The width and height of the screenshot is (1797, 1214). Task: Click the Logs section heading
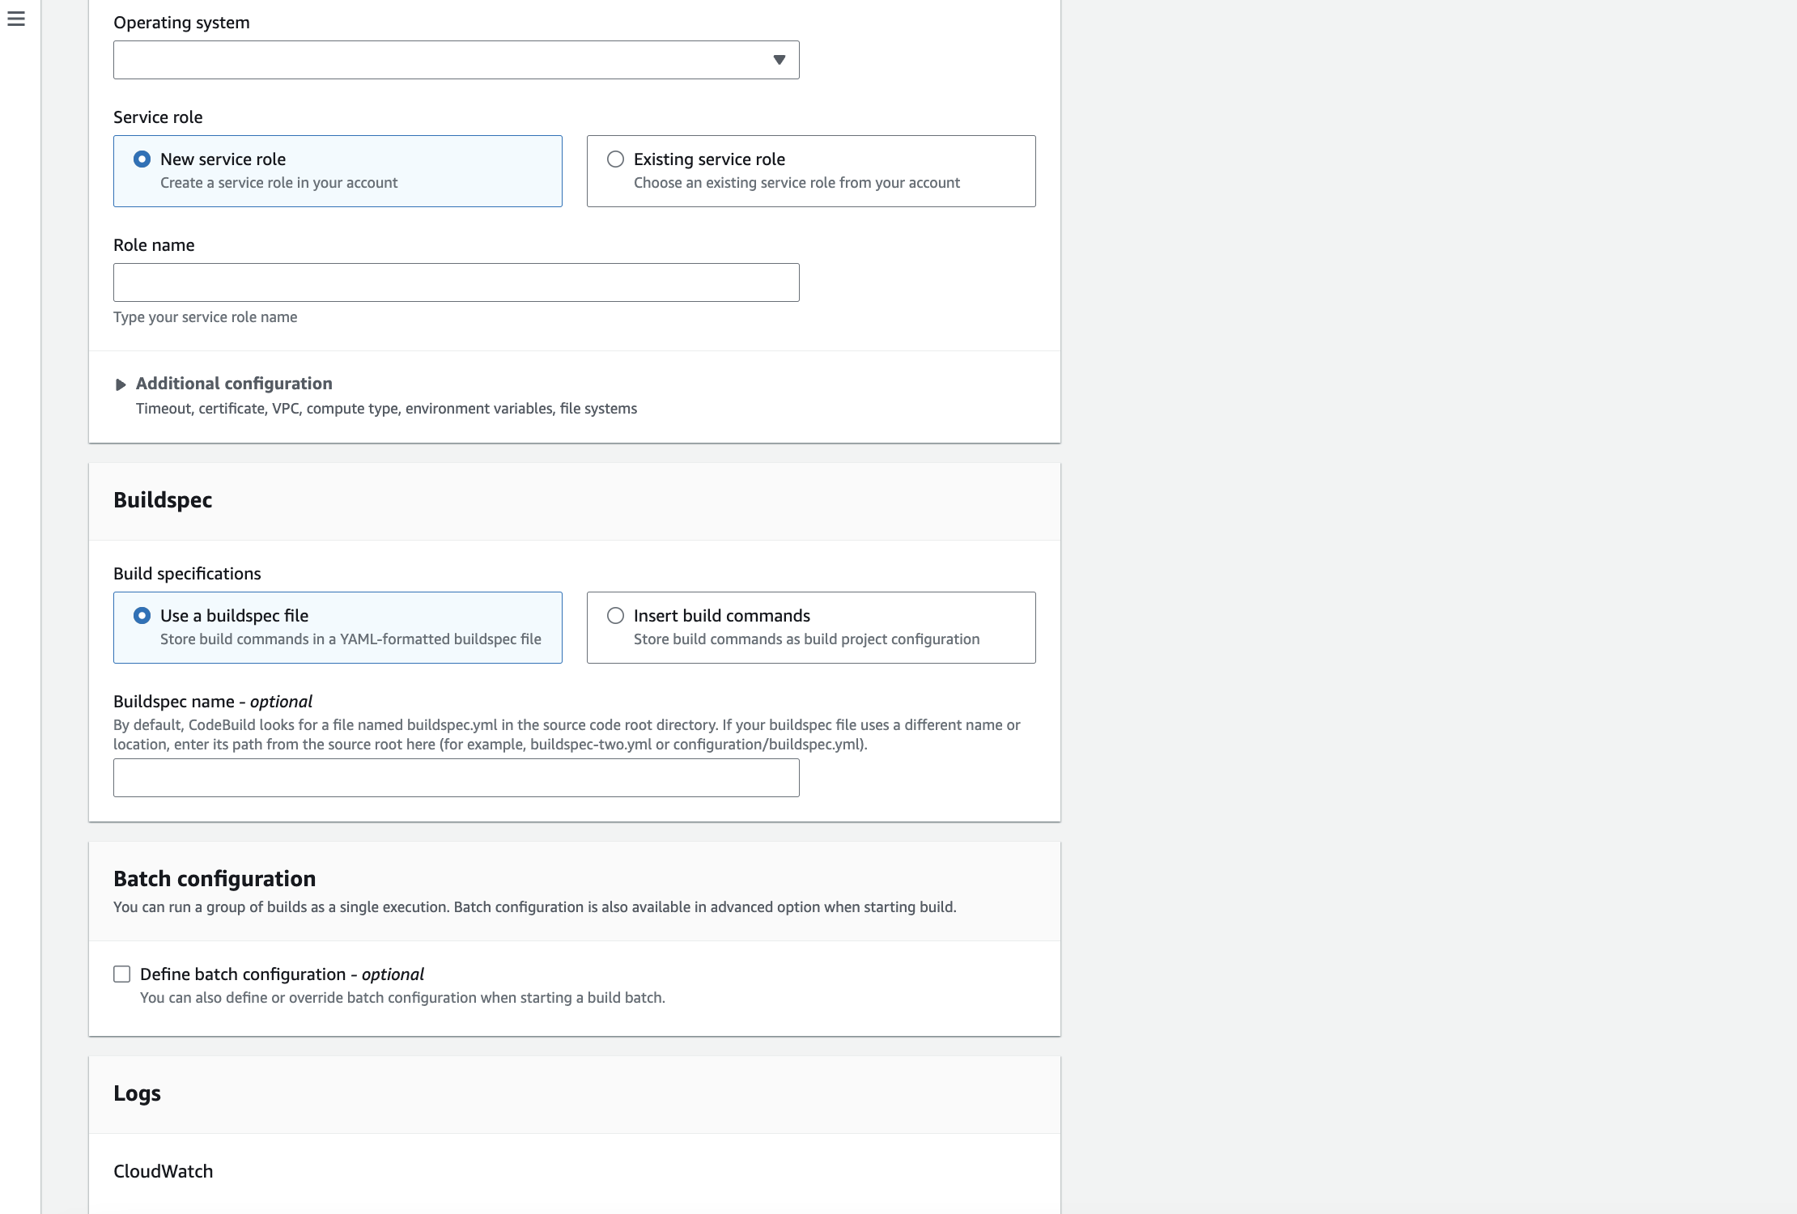click(137, 1093)
